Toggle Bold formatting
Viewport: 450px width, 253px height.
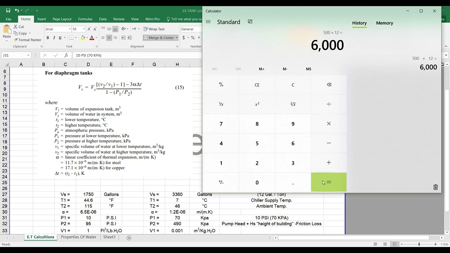(x=47, y=38)
